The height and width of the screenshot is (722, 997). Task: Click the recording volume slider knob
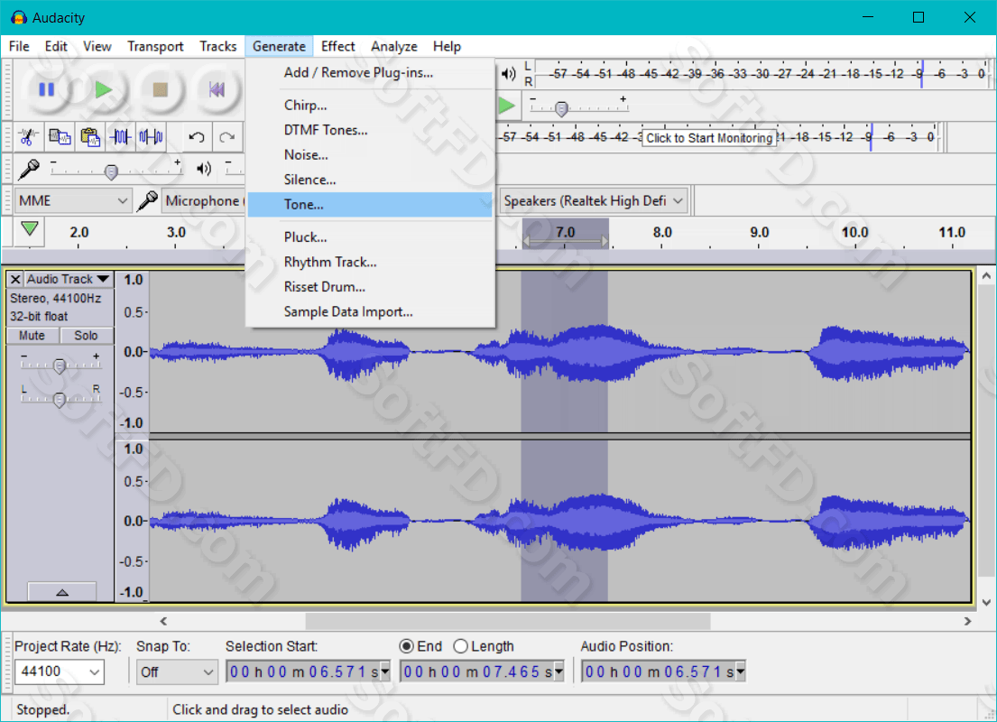(111, 171)
